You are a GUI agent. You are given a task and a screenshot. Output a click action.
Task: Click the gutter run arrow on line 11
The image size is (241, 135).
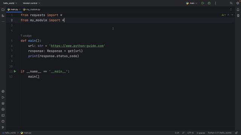click(15, 71)
